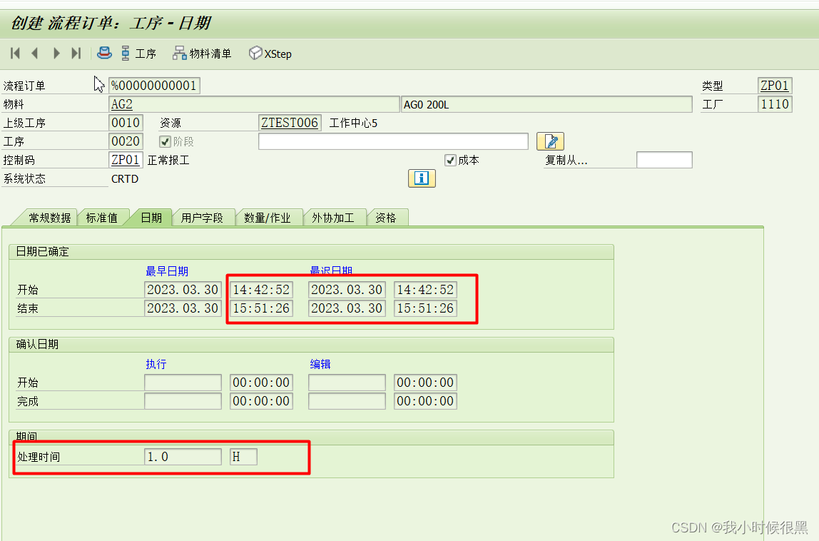Screen dimensions: 819x541
Task: Click the first-page navigation icon
Action: click(14, 53)
